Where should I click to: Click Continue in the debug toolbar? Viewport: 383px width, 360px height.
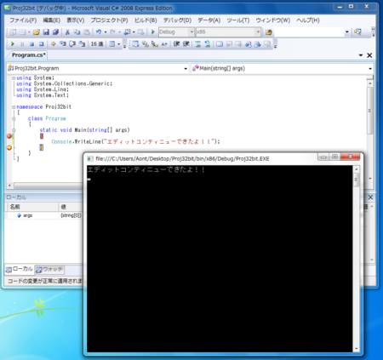pyautogui.click(x=13, y=44)
